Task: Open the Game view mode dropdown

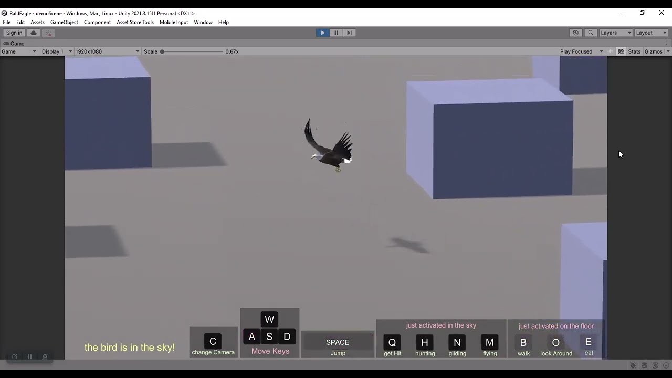Action: click(x=19, y=51)
